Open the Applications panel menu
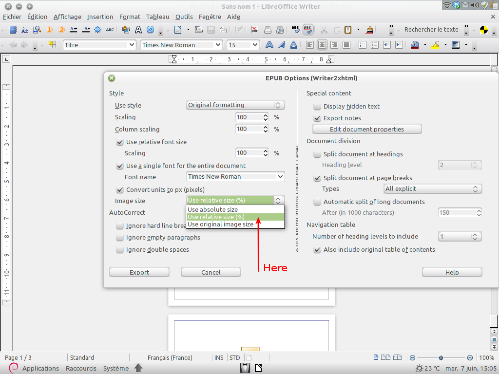Viewport: 499px width, 374px height. (40, 368)
